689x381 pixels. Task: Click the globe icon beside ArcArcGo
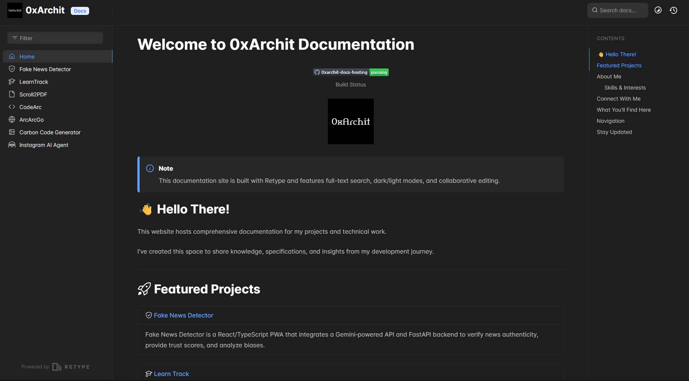click(x=12, y=119)
